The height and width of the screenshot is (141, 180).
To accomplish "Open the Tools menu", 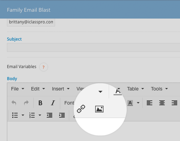I will [159, 89].
